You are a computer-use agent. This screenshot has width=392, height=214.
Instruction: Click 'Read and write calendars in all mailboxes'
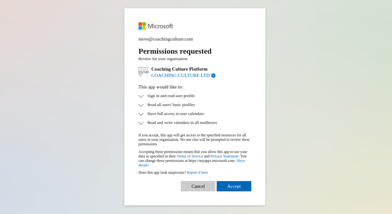point(182,123)
